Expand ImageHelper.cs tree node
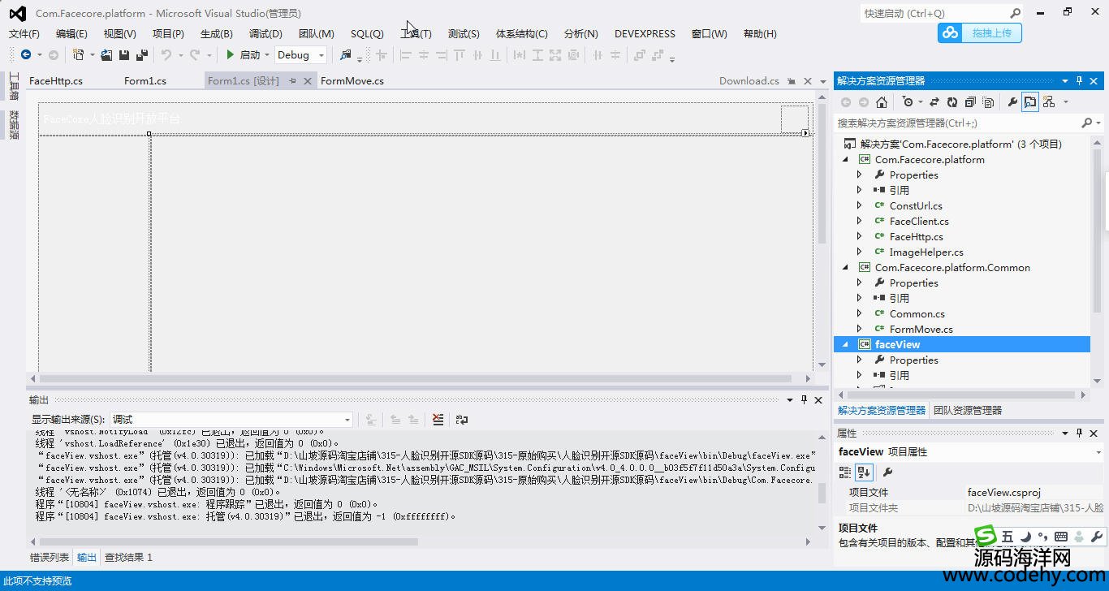The width and height of the screenshot is (1109, 591). pyautogui.click(x=860, y=252)
